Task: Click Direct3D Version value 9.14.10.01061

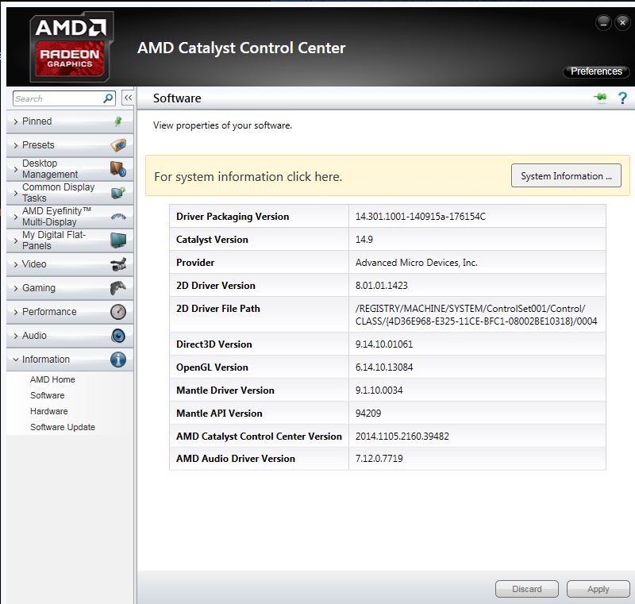Action: [x=384, y=344]
